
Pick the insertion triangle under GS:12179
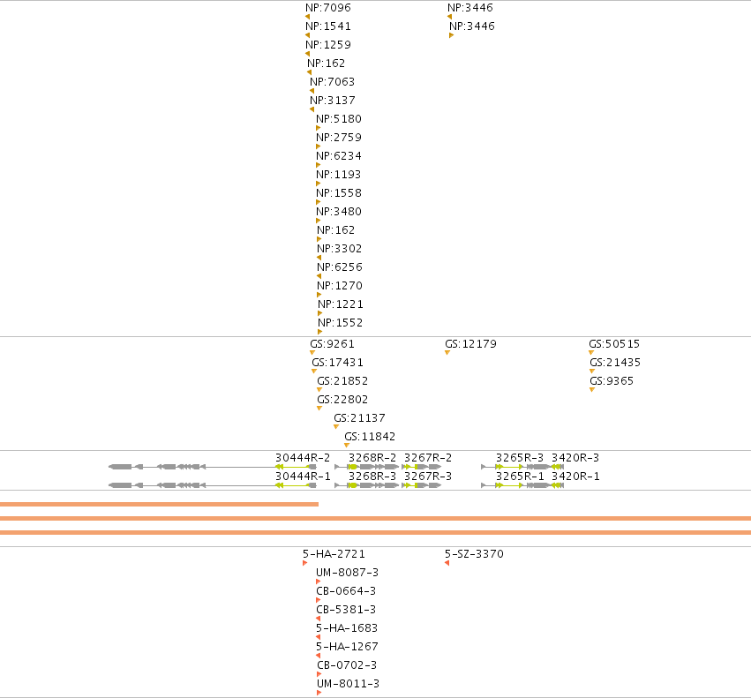tap(447, 353)
